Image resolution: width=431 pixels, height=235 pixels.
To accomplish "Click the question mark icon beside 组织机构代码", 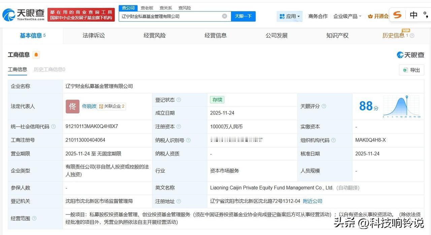I will point(333,140).
